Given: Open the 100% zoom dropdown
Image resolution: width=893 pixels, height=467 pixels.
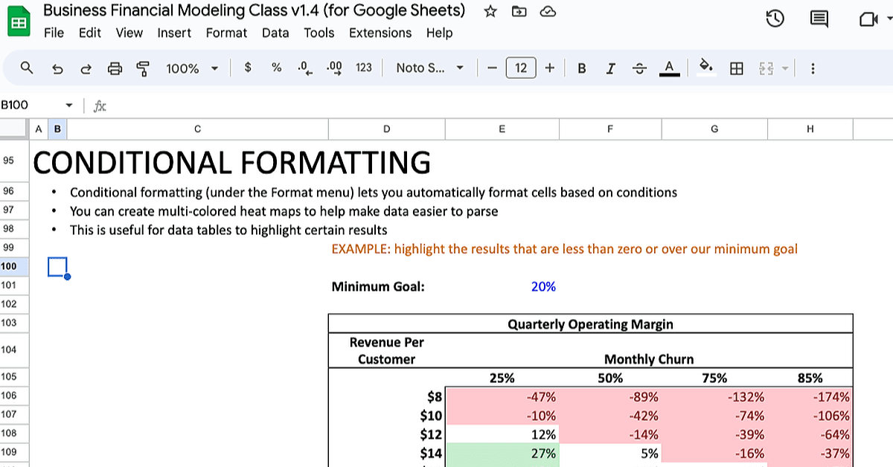Looking at the screenshot, I should (192, 68).
